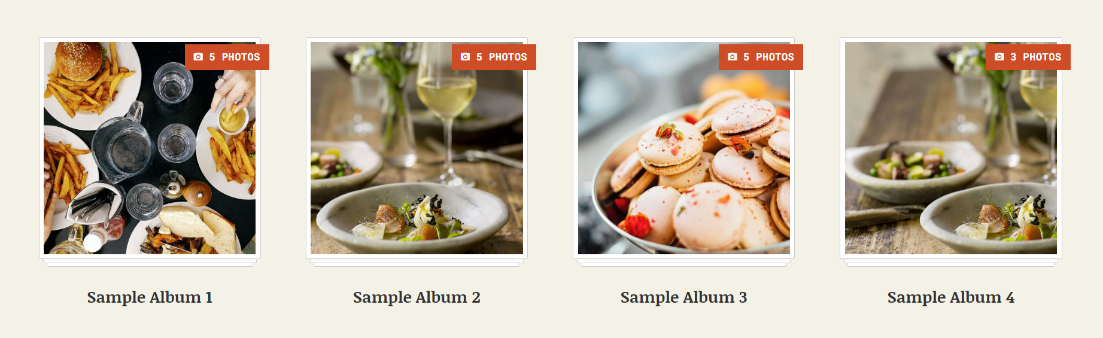
Task: Click camera icon on Sample Album 1 badge
Action: [198, 57]
